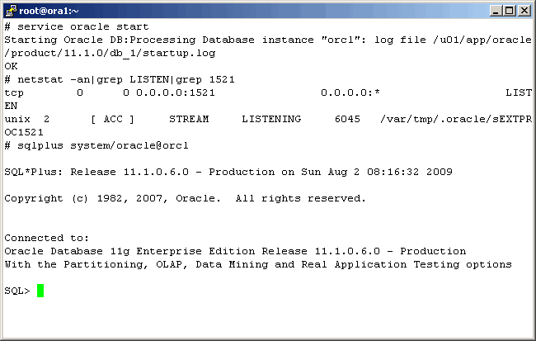Click the word LISTENING in unix socket row
This screenshot has height=341, width=536.
pos(271,119)
